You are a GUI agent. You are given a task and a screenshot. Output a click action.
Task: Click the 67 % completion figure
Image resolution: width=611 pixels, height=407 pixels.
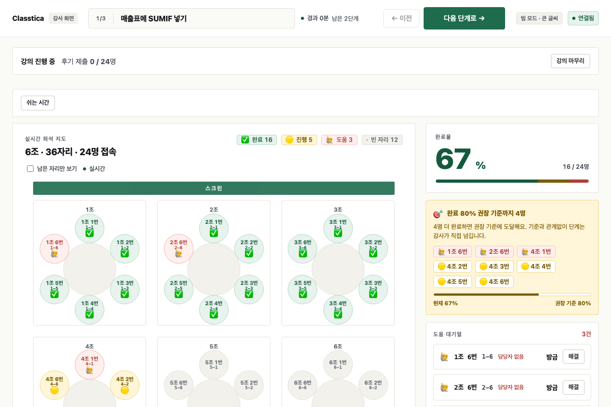point(460,159)
